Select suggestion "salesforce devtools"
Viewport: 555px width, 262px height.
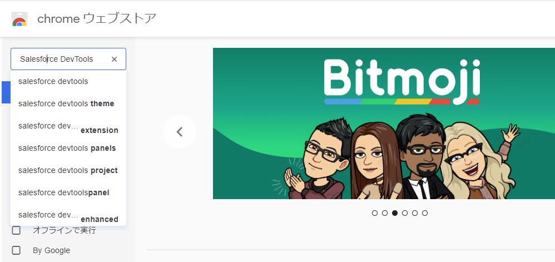68,81
